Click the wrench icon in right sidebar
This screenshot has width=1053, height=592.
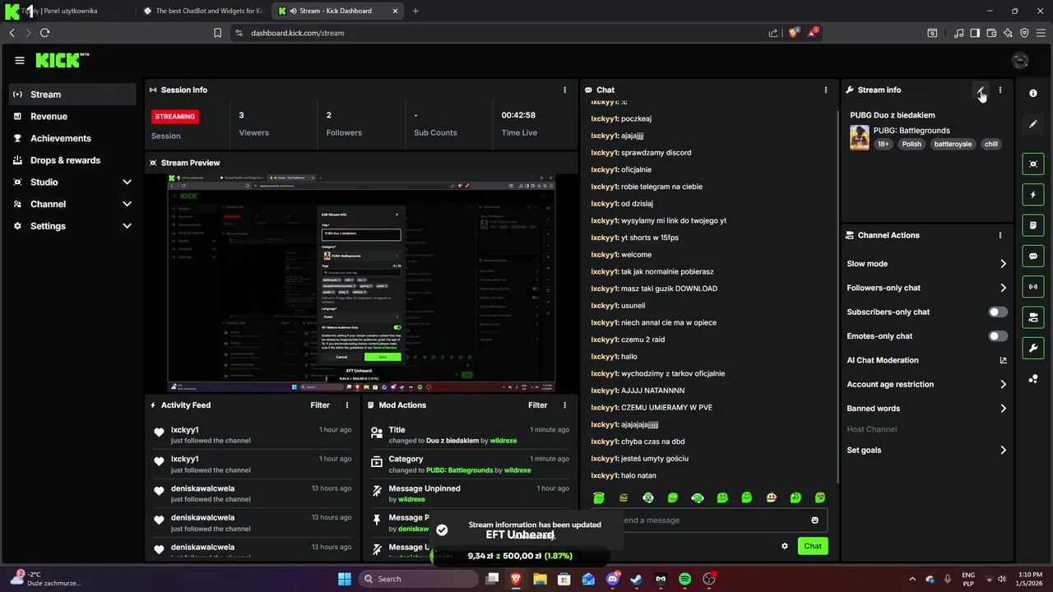point(1033,348)
